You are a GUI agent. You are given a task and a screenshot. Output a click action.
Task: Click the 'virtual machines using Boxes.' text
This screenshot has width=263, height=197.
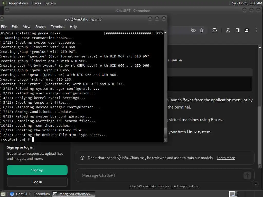tap(196, 120)
